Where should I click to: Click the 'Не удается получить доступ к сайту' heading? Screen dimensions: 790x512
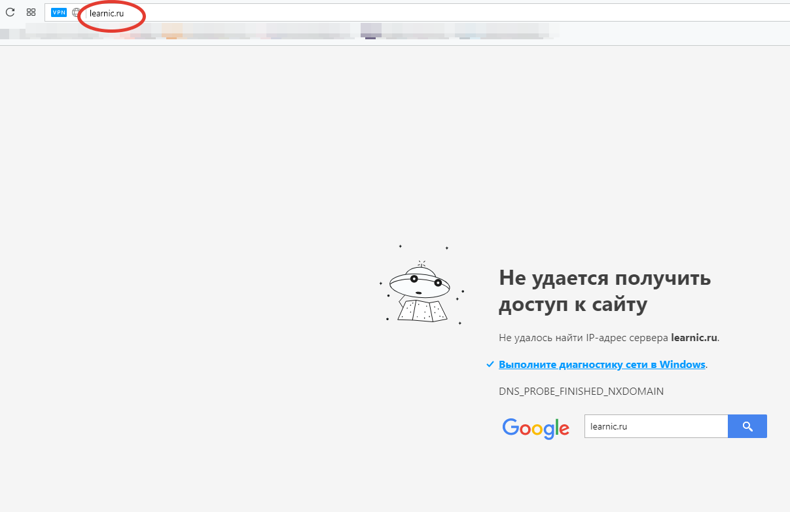pyautogui.click(x=604, y=291)
